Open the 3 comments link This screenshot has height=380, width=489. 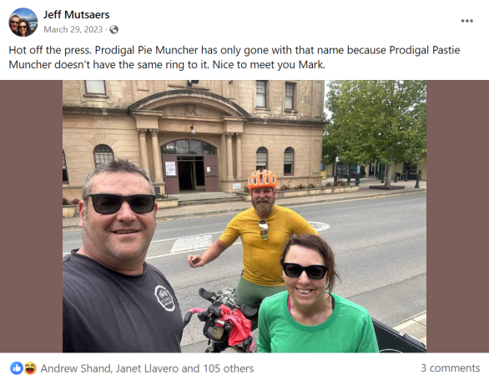click(x=450, y=367)
